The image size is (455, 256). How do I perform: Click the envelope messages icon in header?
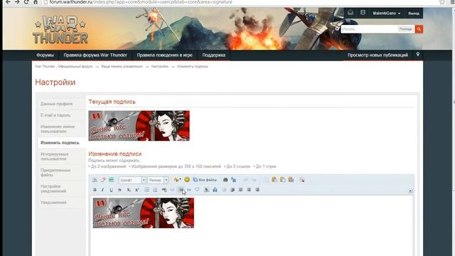point(350,13)
